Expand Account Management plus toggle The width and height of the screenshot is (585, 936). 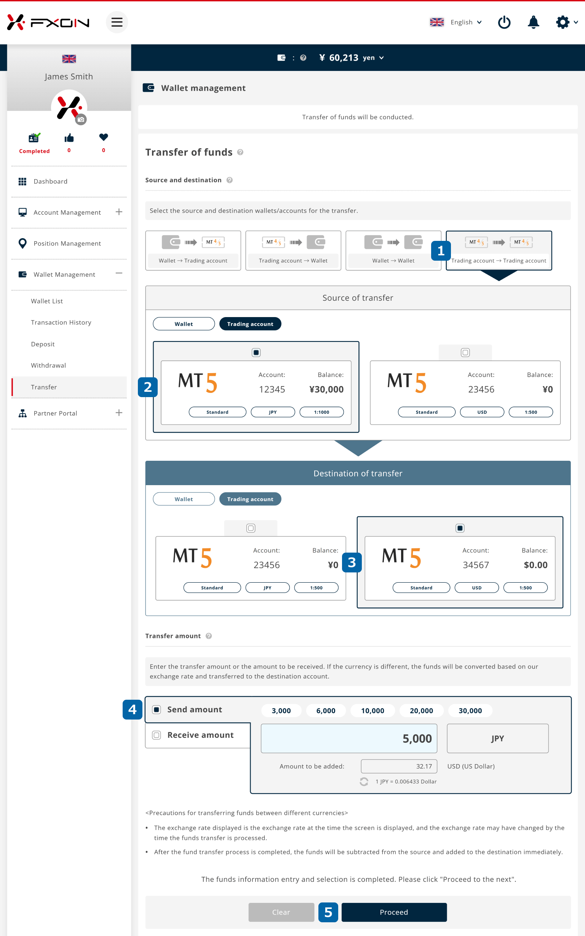[119, 212]
